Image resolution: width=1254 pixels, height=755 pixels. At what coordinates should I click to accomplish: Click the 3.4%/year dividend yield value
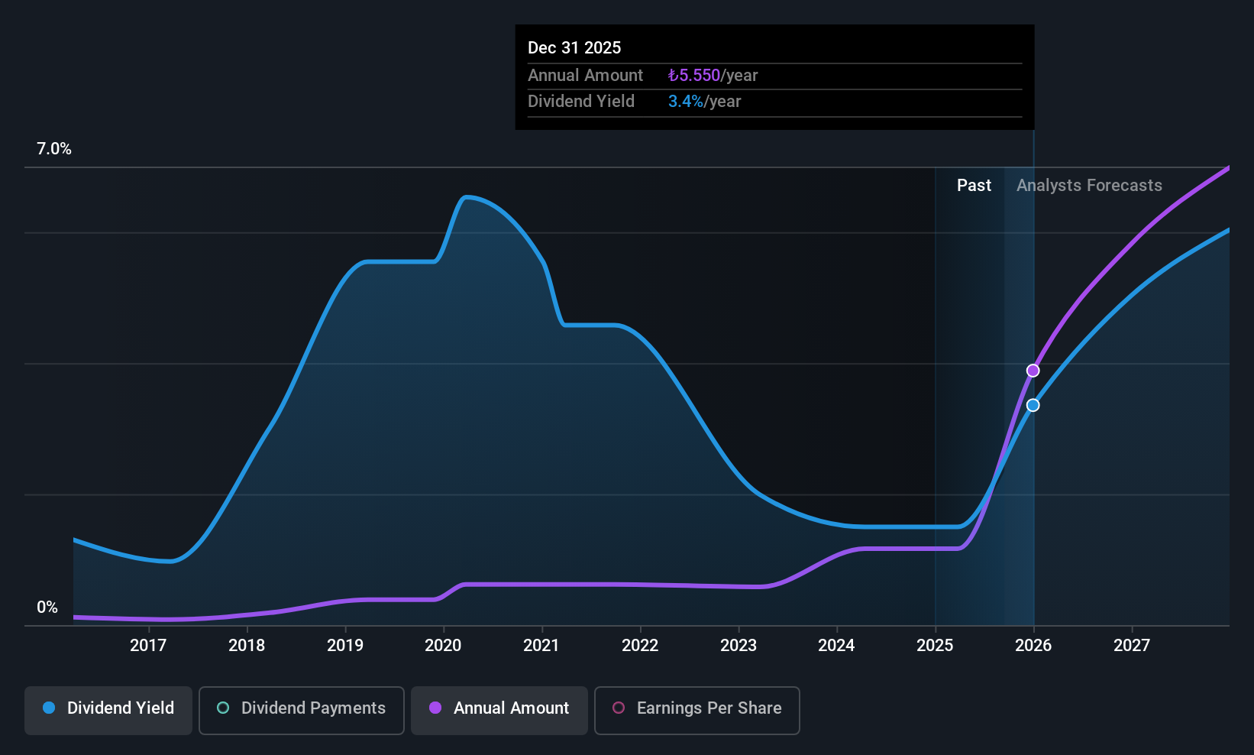(x=704, y=101)
